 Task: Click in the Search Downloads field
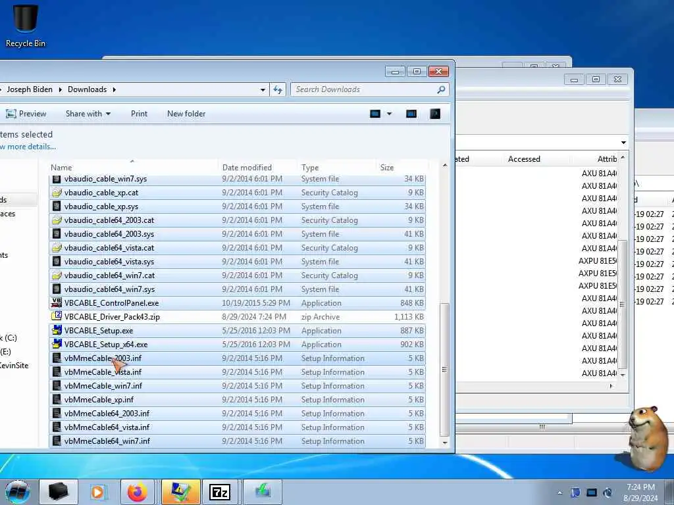pyautogui.click(x=364, y=89)
